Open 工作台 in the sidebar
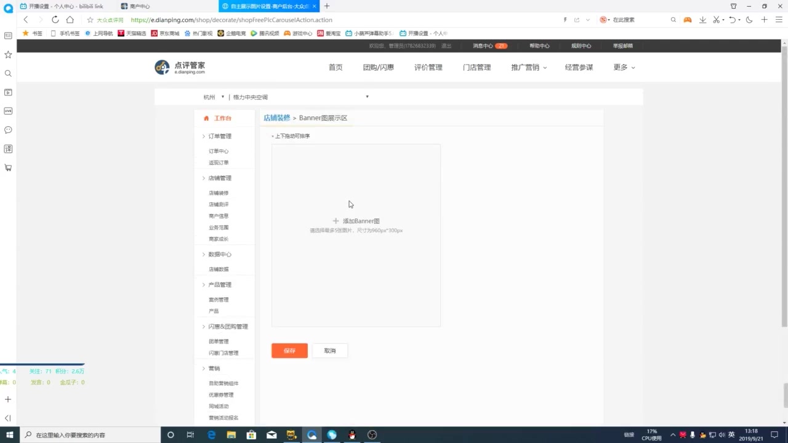Image resolution: width=788 pixels, height=443 pixels. (223, 118)
